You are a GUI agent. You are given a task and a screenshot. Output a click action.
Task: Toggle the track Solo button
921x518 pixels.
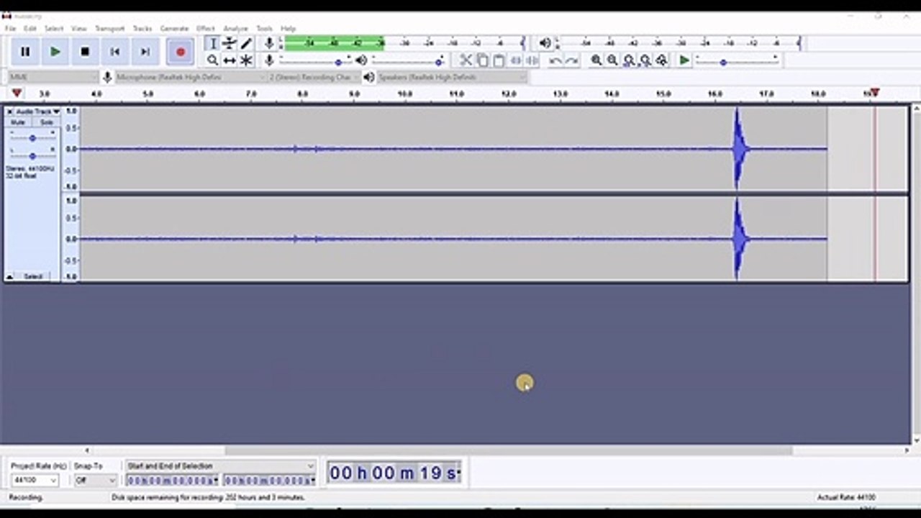(46, 122)
